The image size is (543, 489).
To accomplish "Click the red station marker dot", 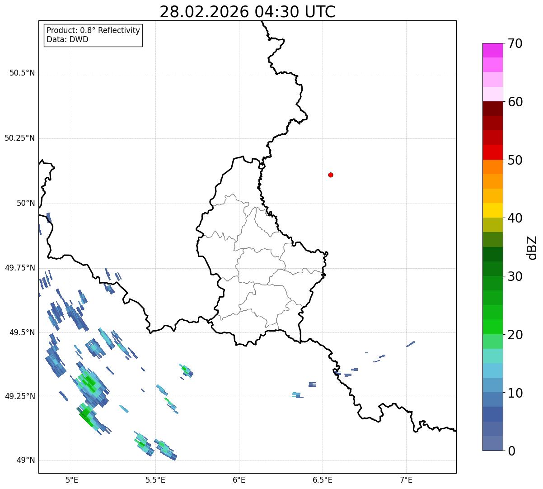I will (331, 175).
